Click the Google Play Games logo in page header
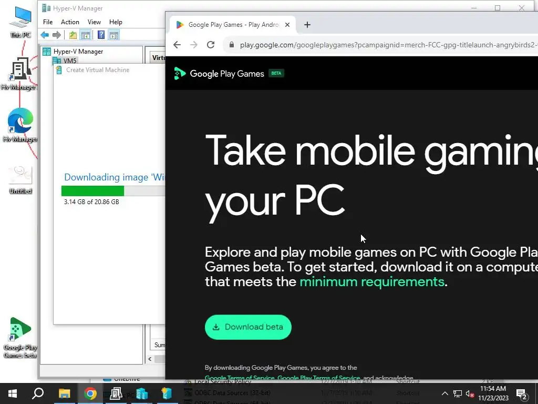The height and width of the screenshot is (404, 538). 219,74
